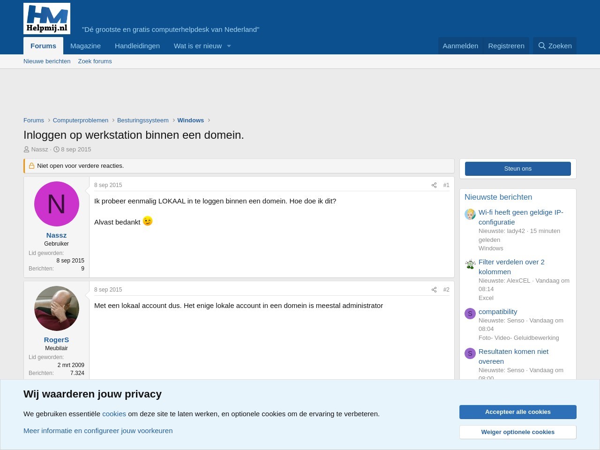Image resolution: width=600 pixels, height=450 pixels.
Task: Follow the Nieuwe berichten link
Action: [x=47, y=61]
